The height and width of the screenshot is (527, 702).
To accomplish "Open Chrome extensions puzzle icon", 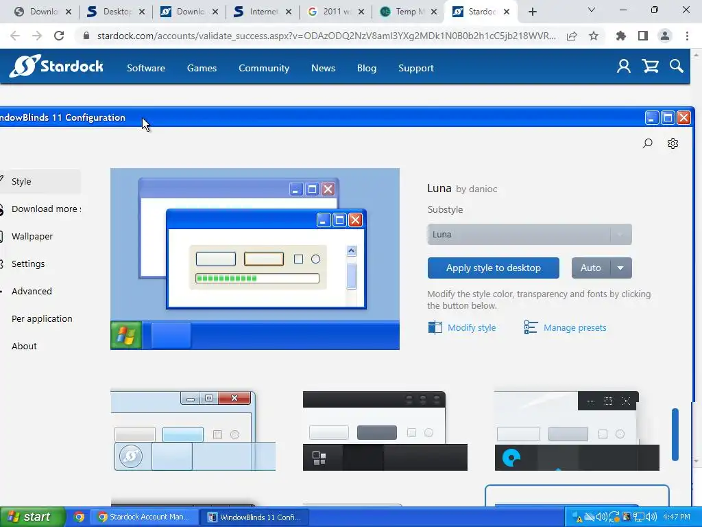I will [x=620, y=36].
